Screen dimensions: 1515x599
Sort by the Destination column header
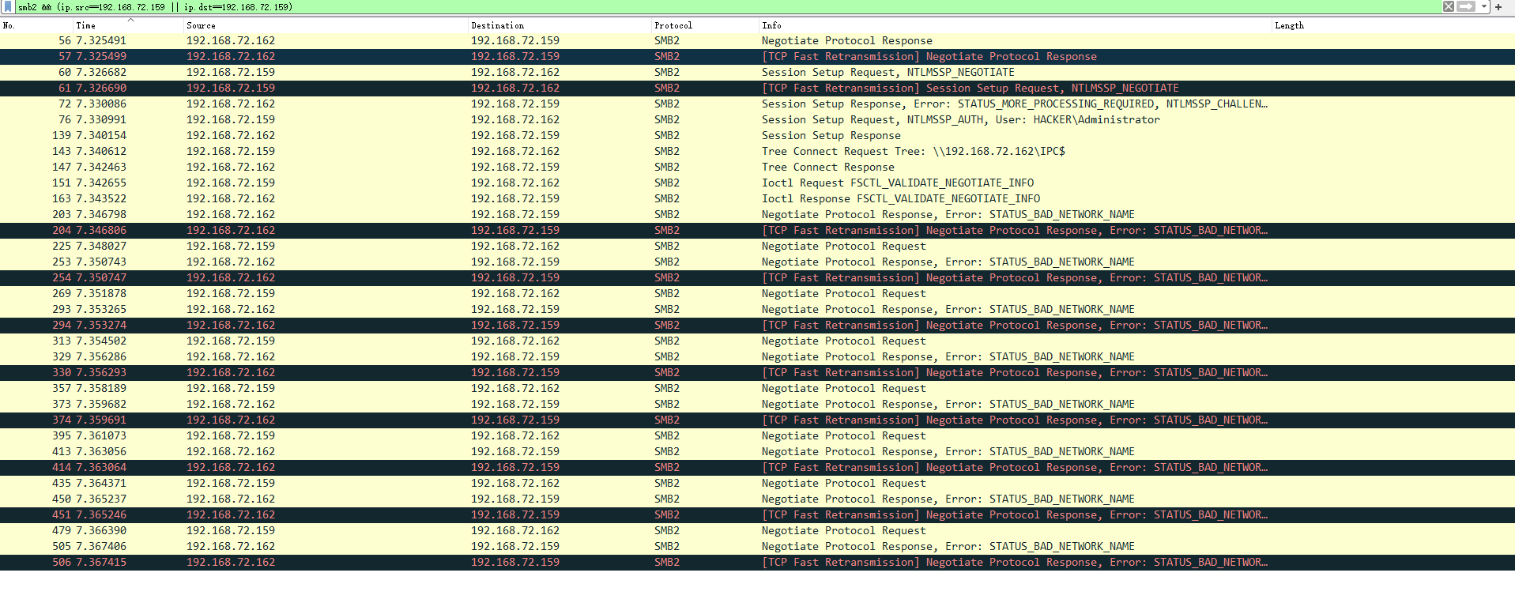click(x=560, y=25)
